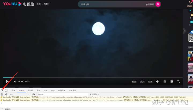Switch to the 元素 Elements tab
This screenshot has width=193, height=110.
pyautogui.click(x=13, y=91)
